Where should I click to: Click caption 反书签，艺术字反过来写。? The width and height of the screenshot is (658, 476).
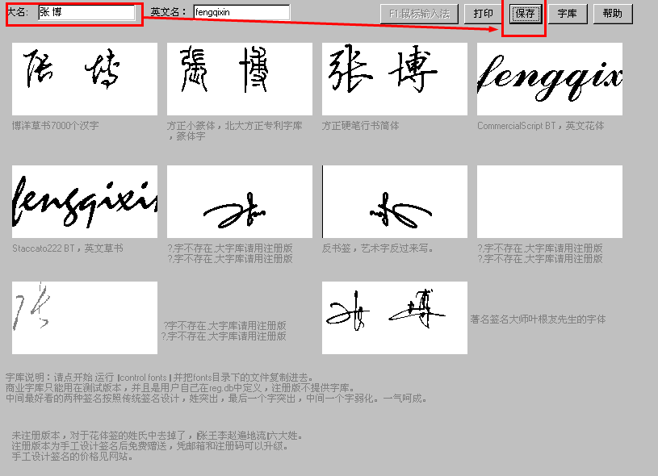[x=378, y=248]
